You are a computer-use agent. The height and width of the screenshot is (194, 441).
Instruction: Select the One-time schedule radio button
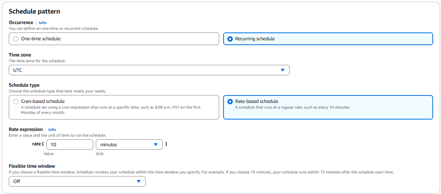16,39
